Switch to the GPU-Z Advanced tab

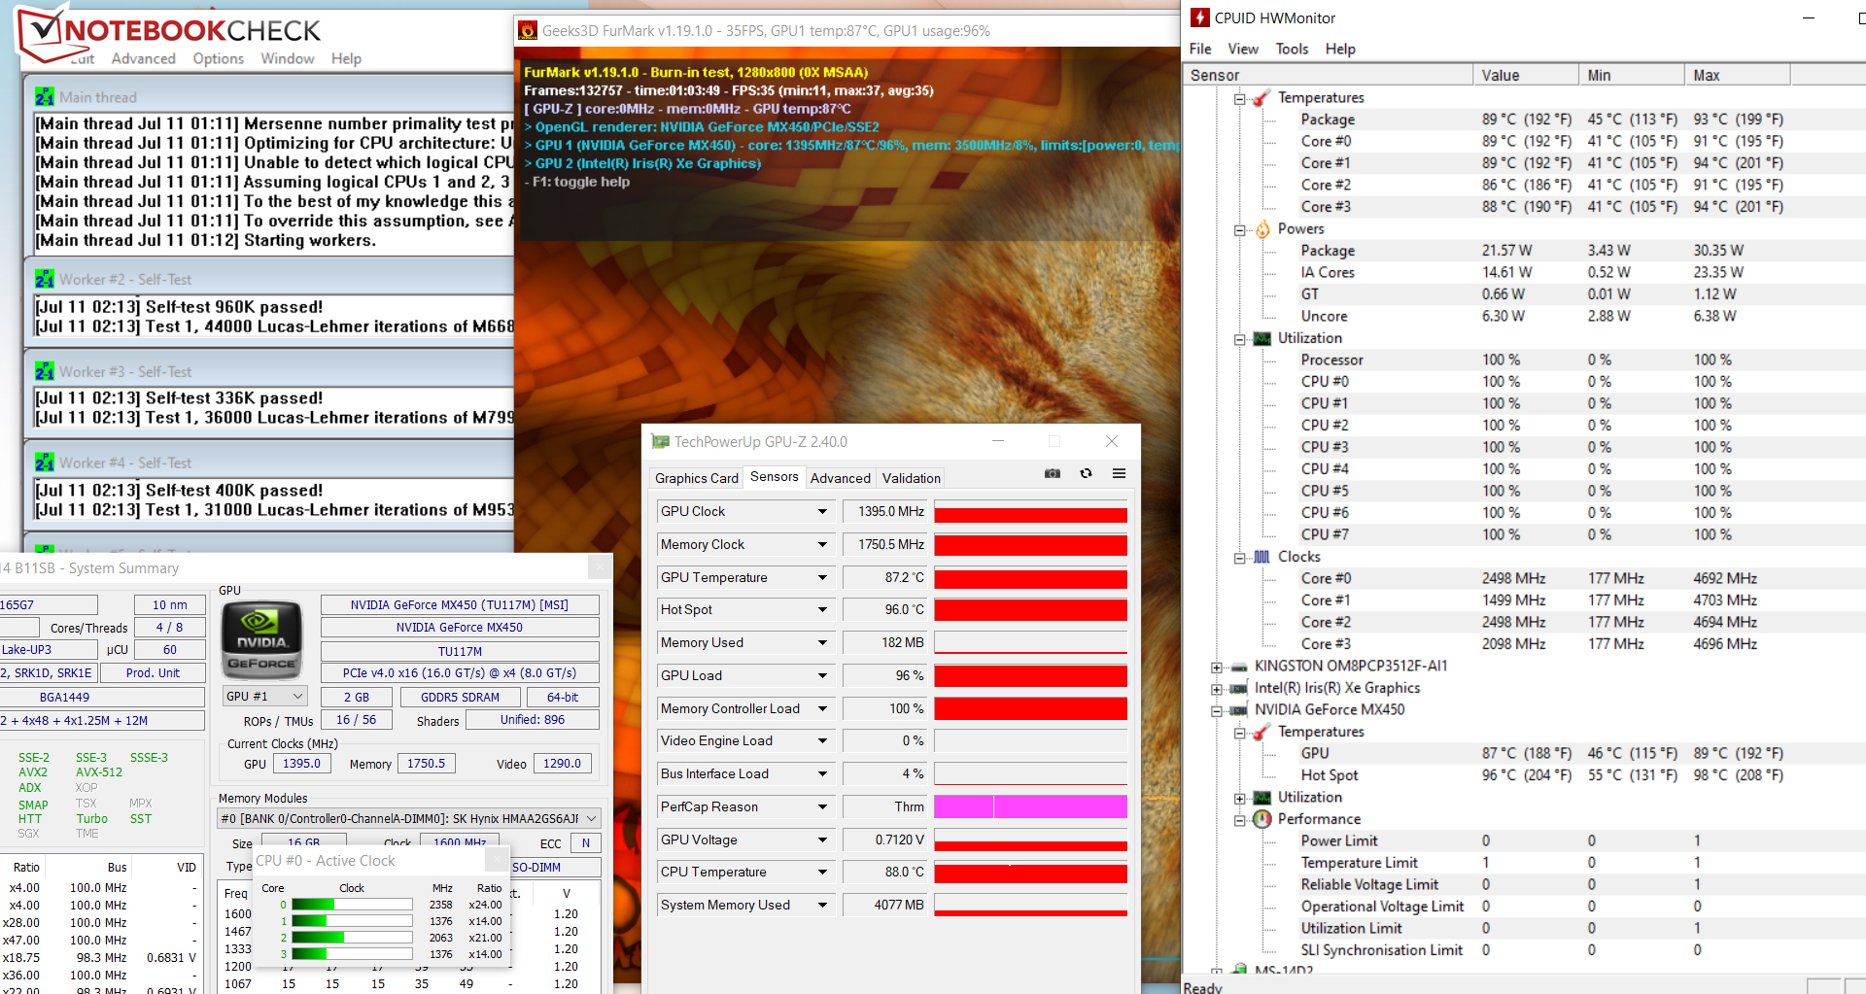coord(841,478)
